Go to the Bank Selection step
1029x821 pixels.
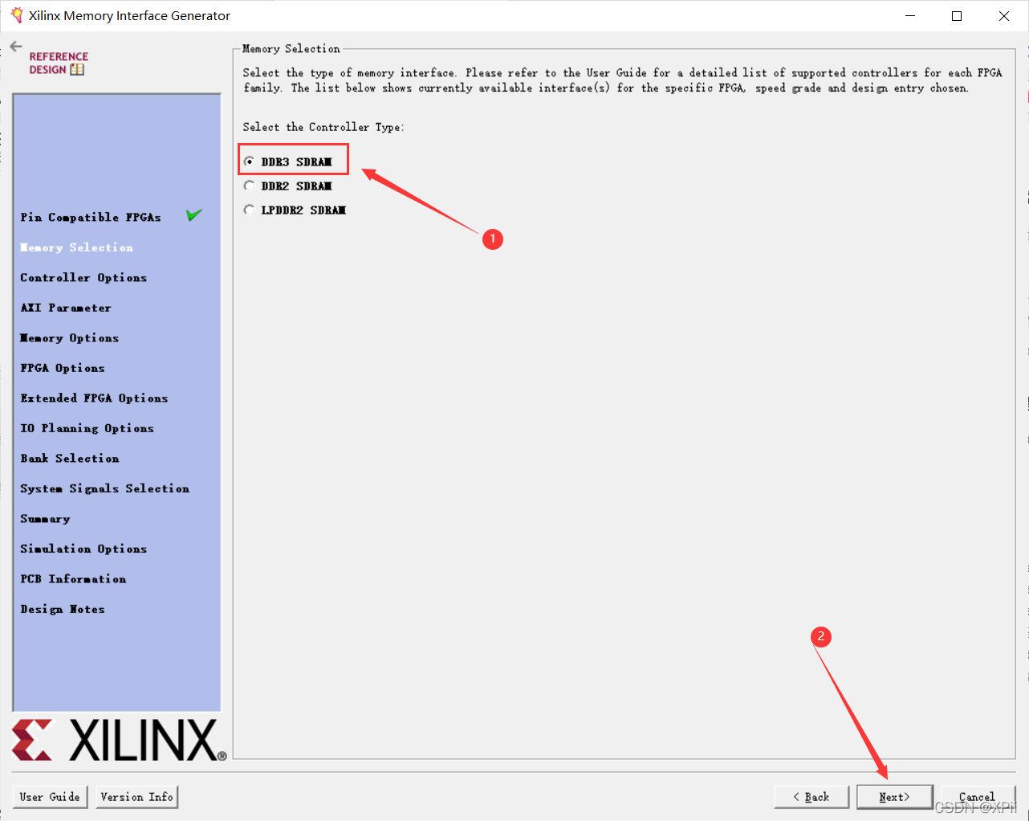pos(70,459)
